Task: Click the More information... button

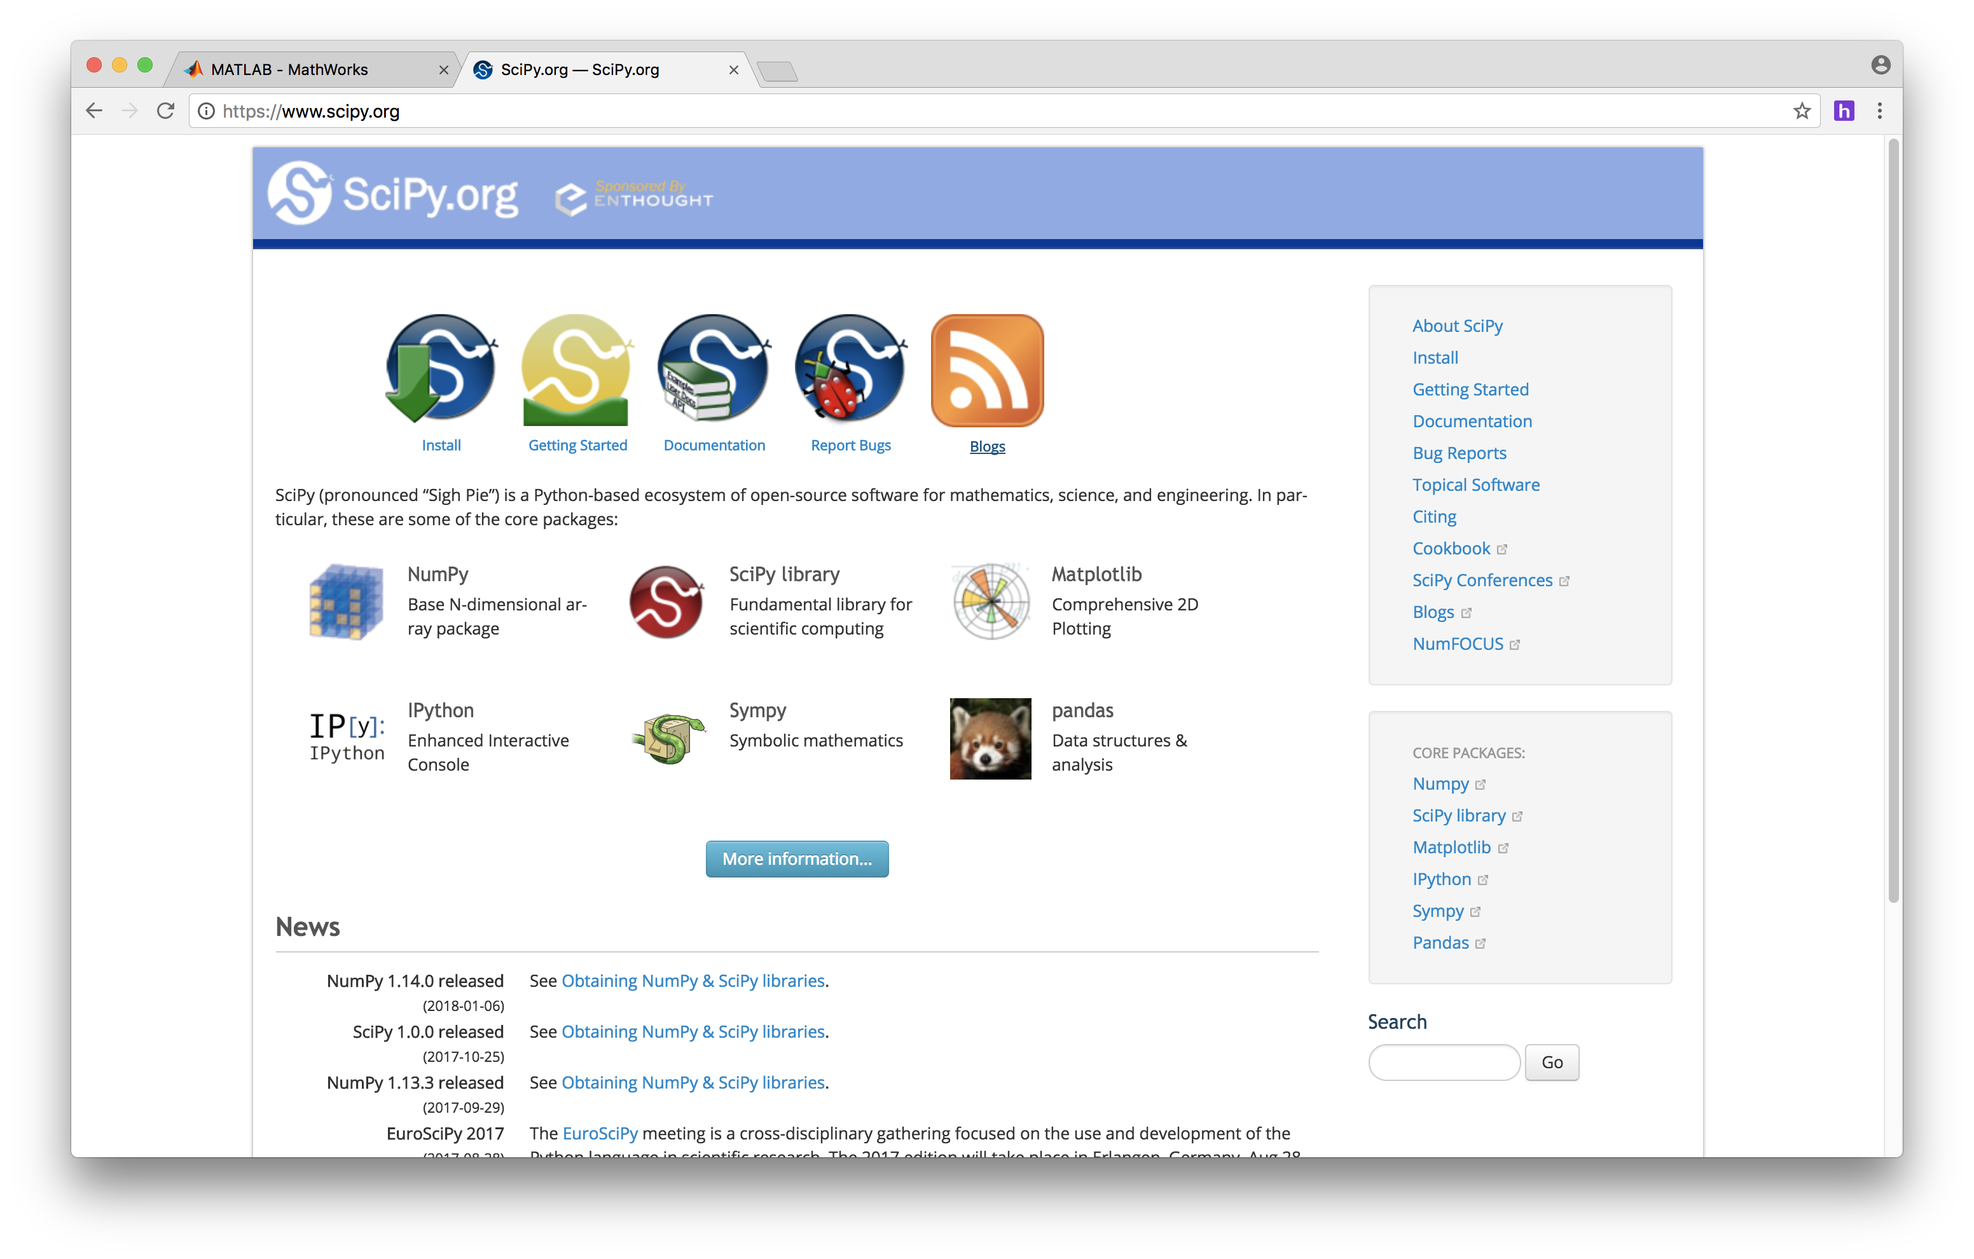Action: point(797,858)
